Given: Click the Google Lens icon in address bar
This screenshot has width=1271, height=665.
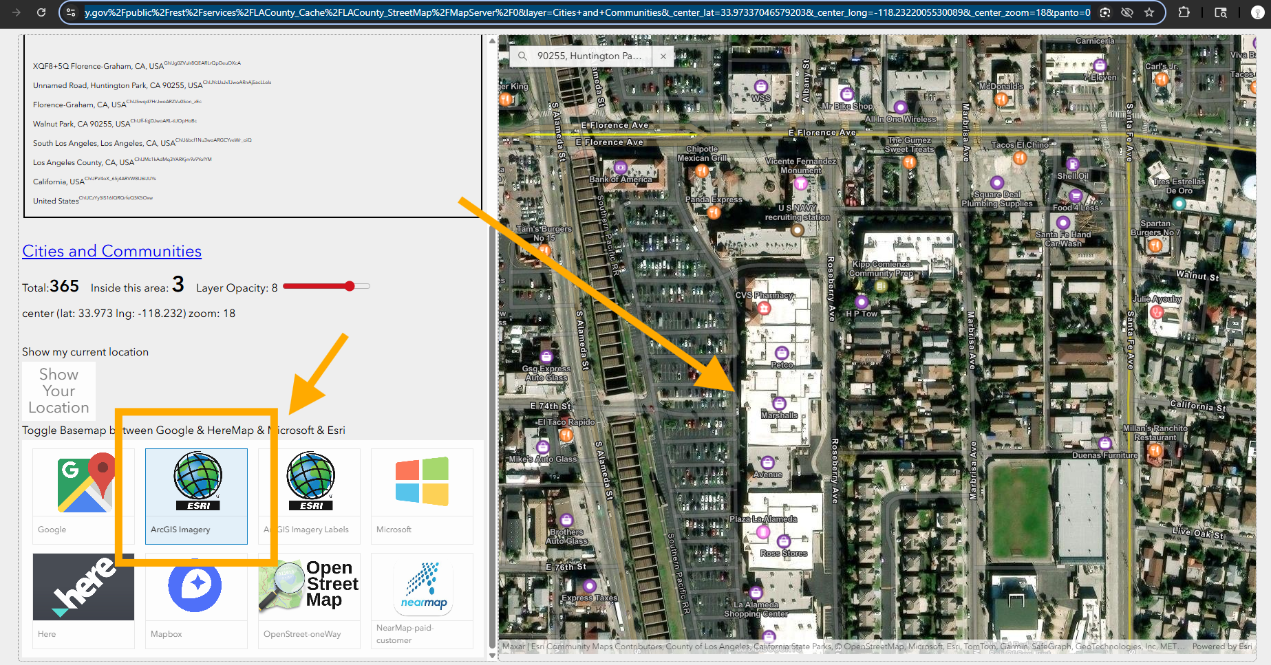Looking at the screenshot, I should click(1105, 12).
